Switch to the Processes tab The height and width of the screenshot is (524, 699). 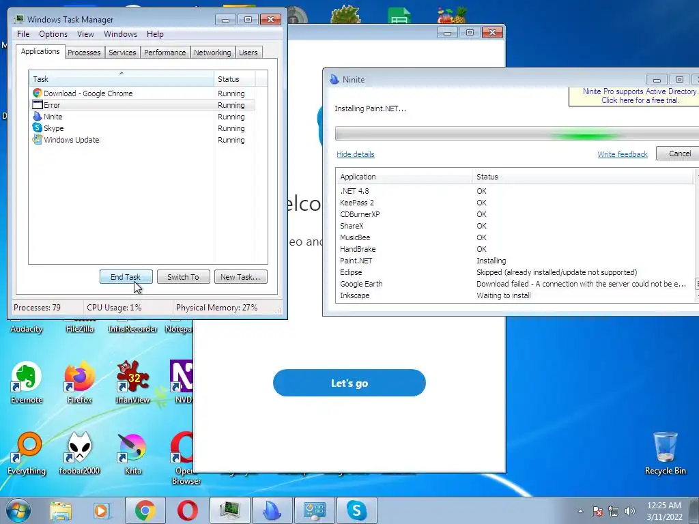(84, 53)
